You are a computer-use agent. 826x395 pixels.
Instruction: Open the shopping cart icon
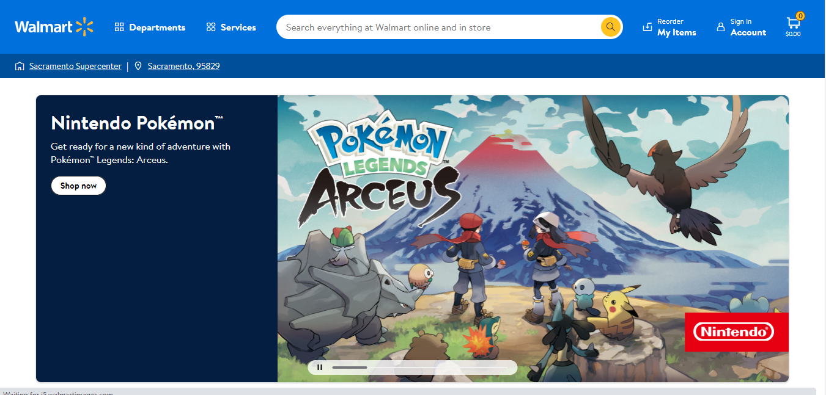tap(793, 23)
